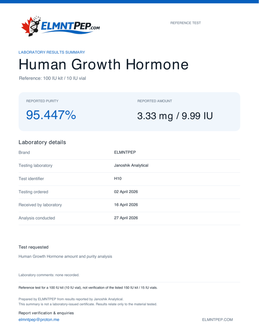Click the ELMNTPEP.com logo
Viewport: 259px width, 335px height.
pyautogui.click(x=60, y=26)
